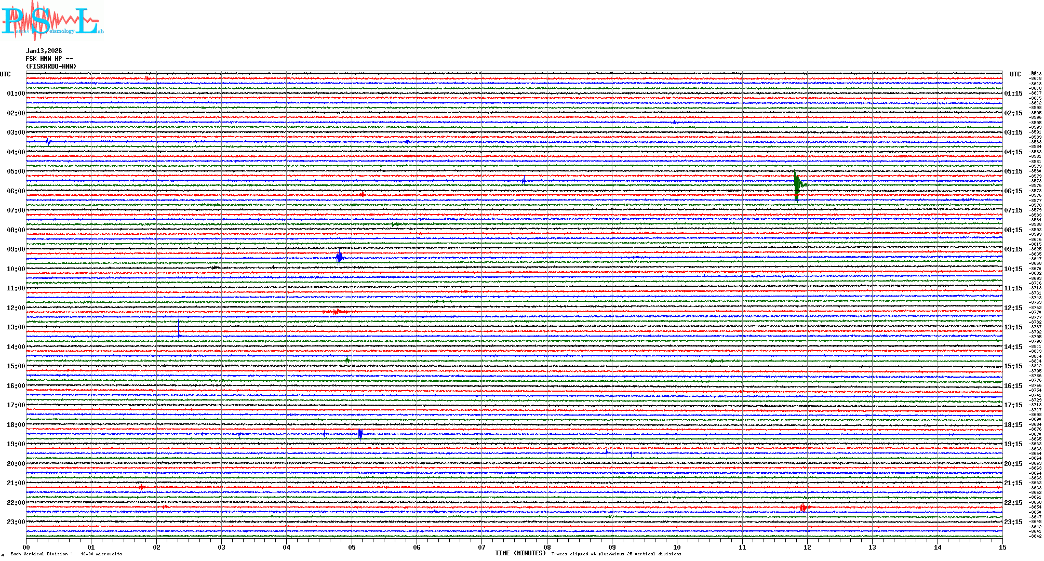Click the red seismic event near 22:15
The image size is (1044, 561).
804,507
